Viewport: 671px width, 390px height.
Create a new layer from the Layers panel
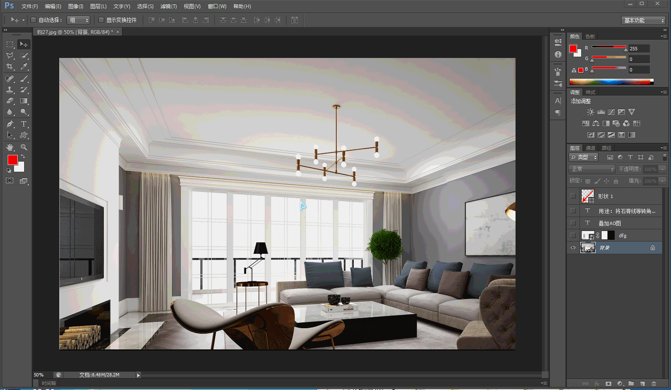643,384
